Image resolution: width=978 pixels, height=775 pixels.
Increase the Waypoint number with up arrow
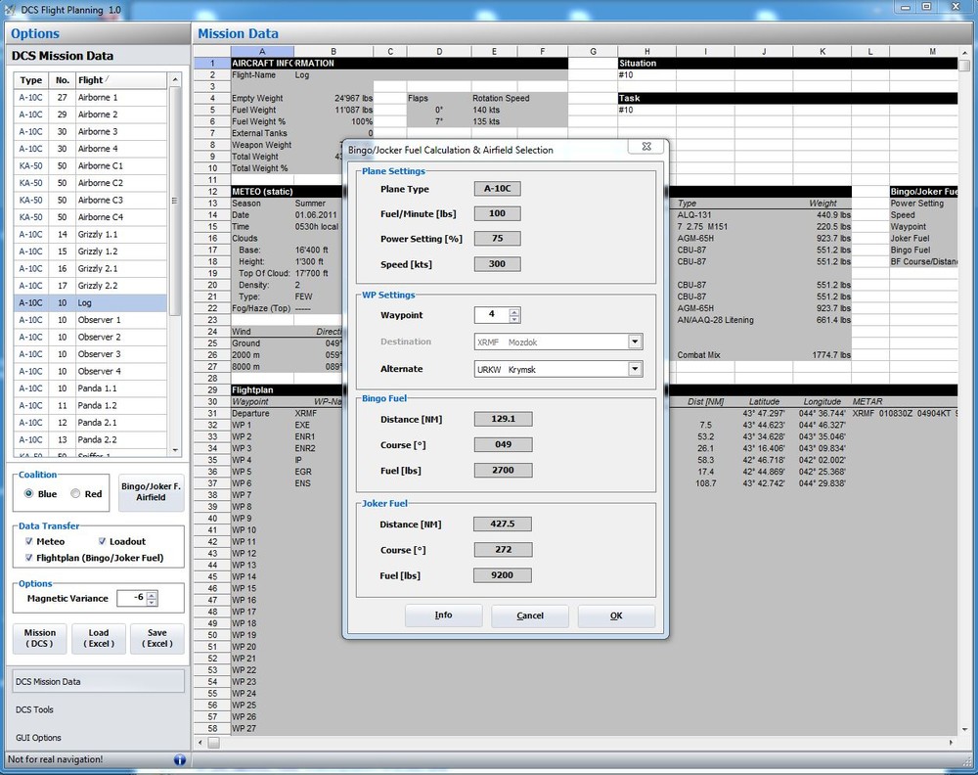point(514,311)
